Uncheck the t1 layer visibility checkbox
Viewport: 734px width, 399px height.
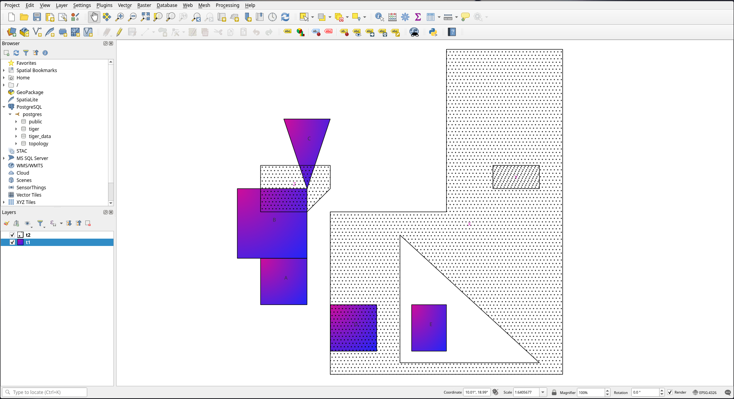tap(12, 242)
